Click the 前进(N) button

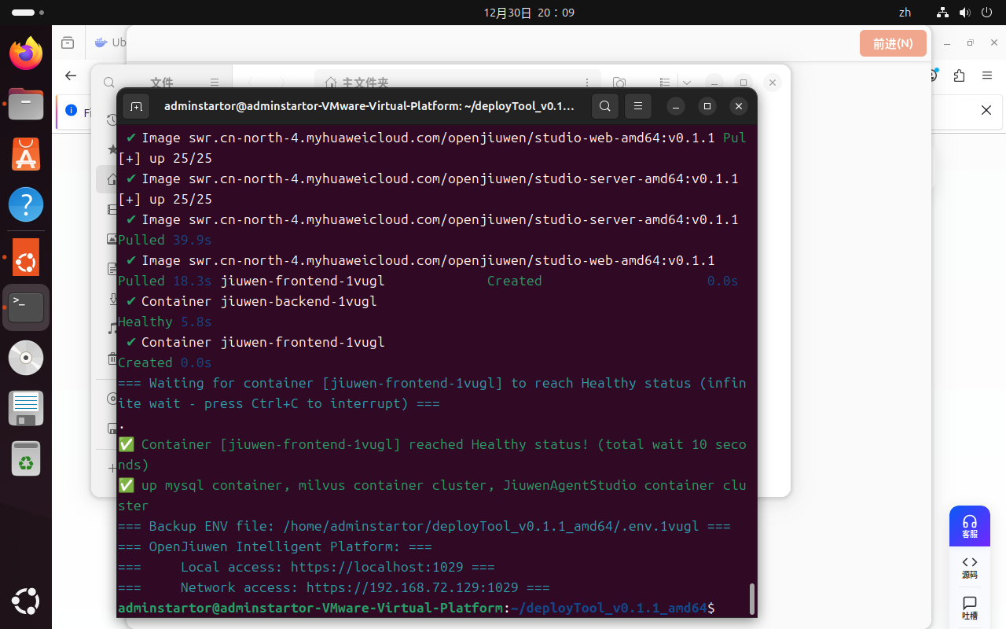[893, 43]
